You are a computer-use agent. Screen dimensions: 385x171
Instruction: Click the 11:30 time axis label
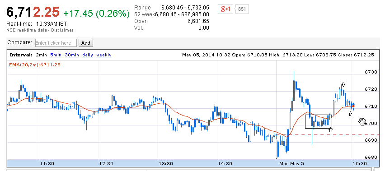47,163
